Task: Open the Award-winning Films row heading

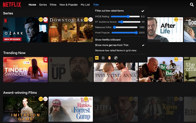Action: click(x=20, y=93)
